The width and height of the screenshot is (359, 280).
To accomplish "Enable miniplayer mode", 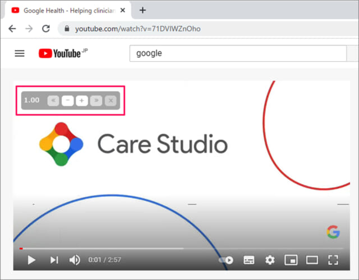I will click(x=291, y=260).
